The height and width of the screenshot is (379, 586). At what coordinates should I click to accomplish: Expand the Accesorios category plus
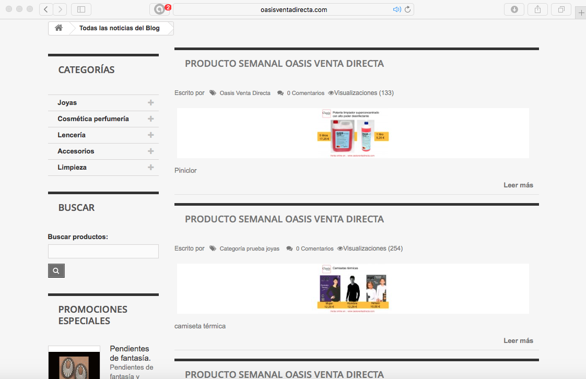tap(150, 151)
